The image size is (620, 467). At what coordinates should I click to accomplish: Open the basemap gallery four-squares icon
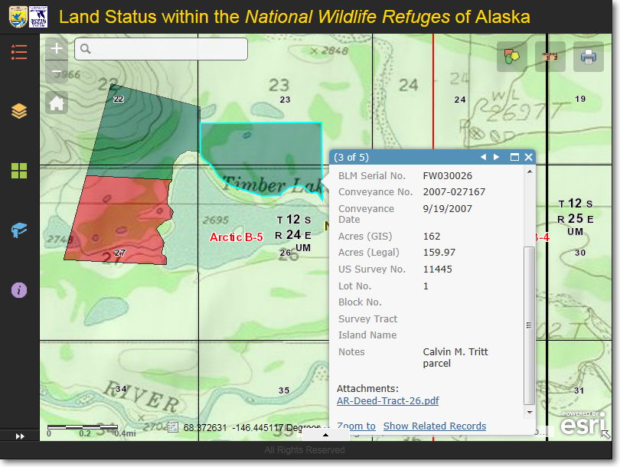[x=19, y=171]
